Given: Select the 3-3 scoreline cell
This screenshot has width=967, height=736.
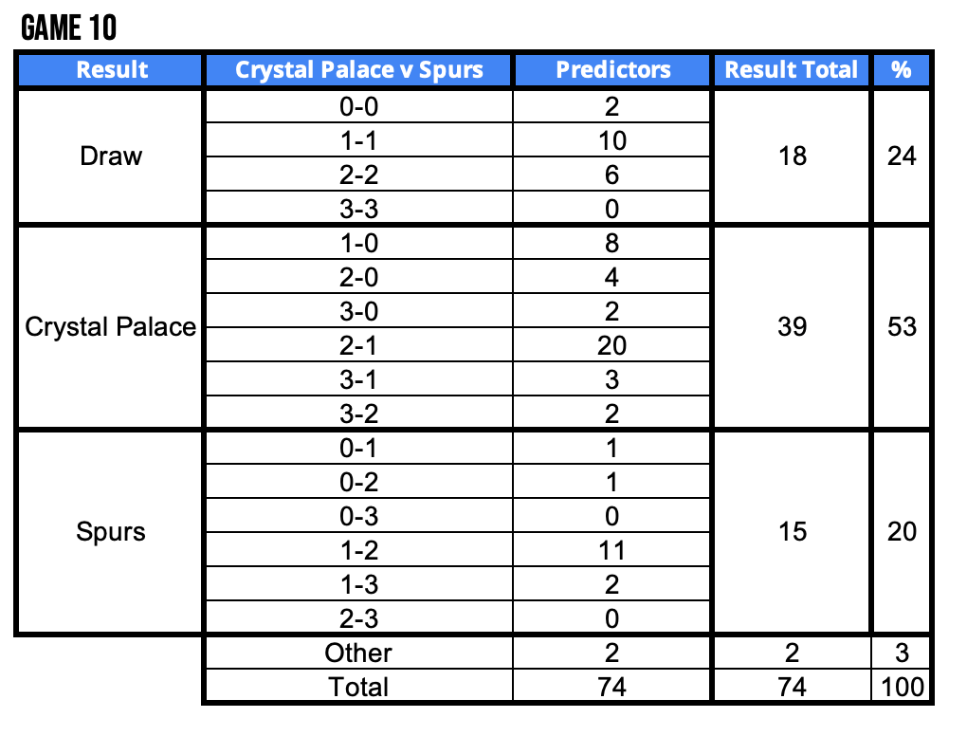Looking at the screenshot, I should [x=358, y=209].
